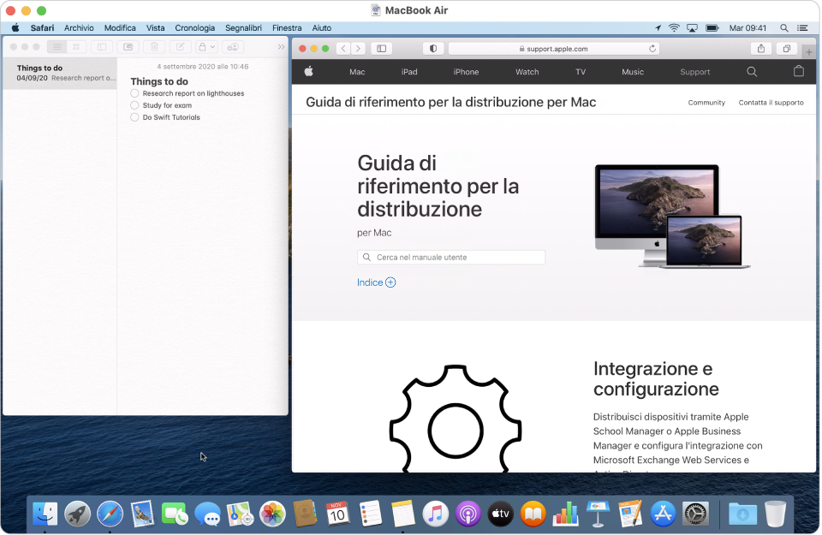Open the Community link
This screenshot has height=535, width=822.
pyautogui.click(x=706, y=103)
